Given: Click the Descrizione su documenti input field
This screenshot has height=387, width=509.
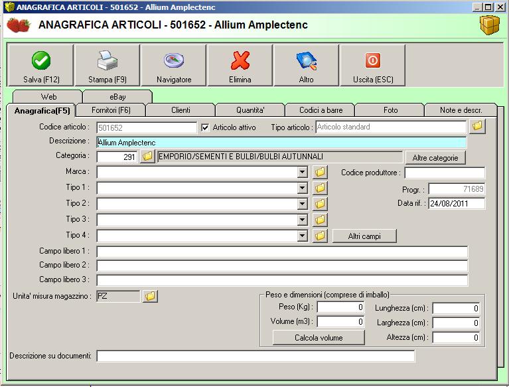Looking at the screenshot, I should click(x=255, y=356).
